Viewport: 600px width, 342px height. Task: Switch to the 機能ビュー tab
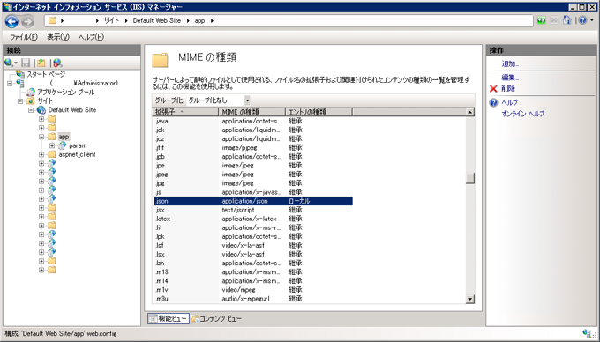(x=169, y=319)
